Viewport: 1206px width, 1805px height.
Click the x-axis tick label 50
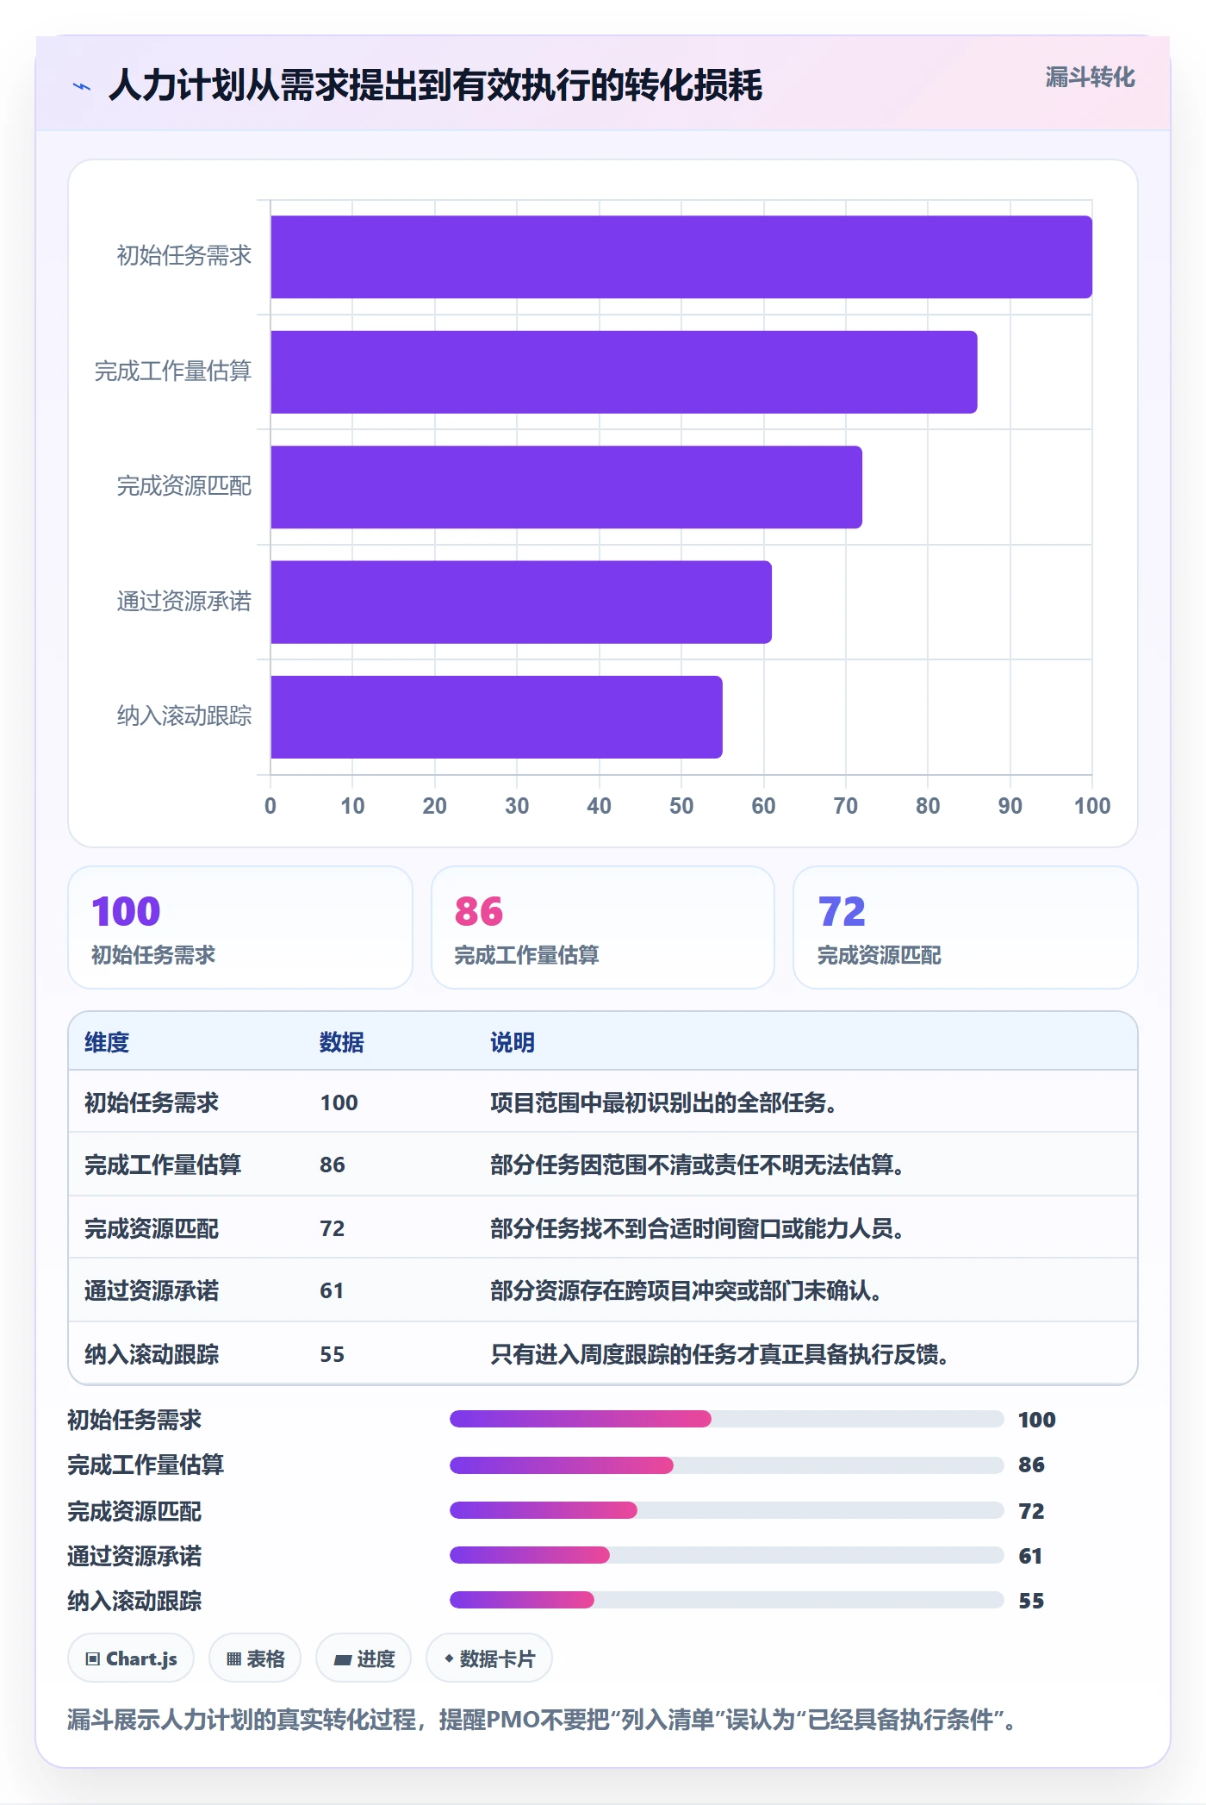coord(681,806)
